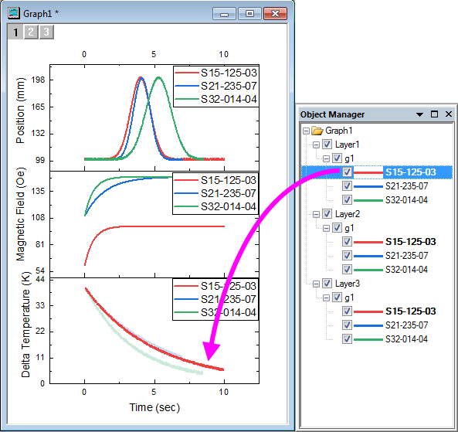This screenshot has width=458, height=432.
Task: Close the Object Manager panel
Action: click(x=449, y=114)
